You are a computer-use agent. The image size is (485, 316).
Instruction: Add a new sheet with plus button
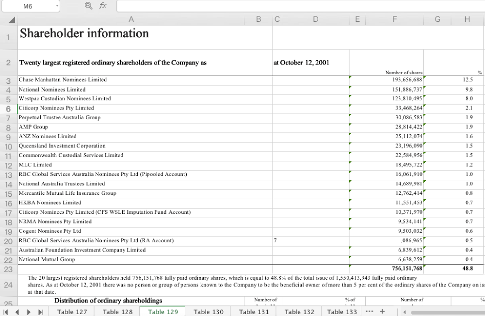(x=382, y=311)
